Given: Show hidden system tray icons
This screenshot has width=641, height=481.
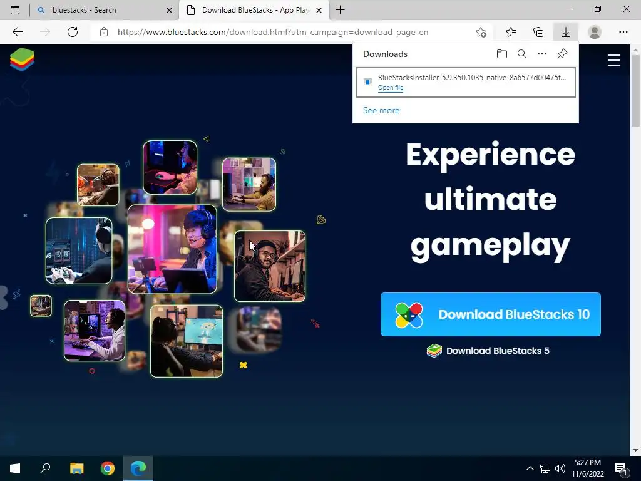Looking at the screenshot, I should 530,468.
